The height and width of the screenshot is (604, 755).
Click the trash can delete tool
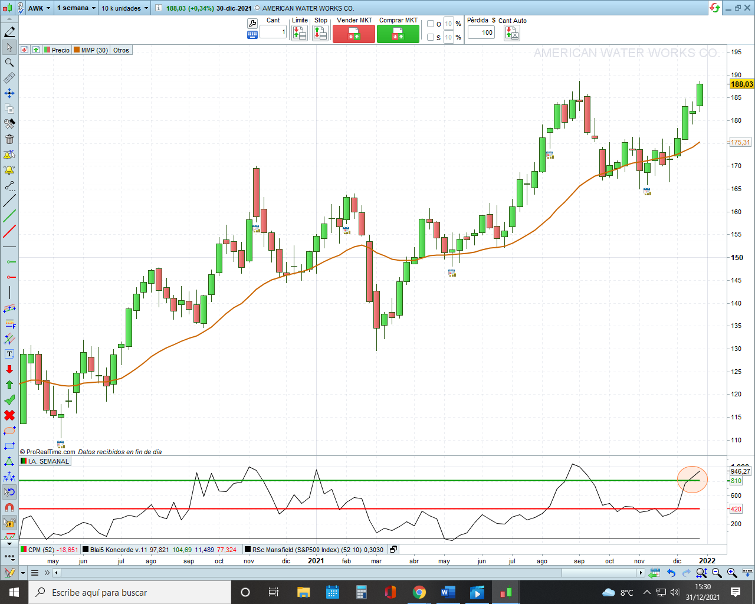[9, 139]
